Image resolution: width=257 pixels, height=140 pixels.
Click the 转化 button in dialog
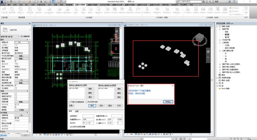pos(92,106)
